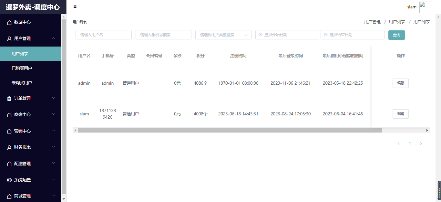Click the 商城管理 sidebar icon
The image size is (441, 202).
tap(9, 196)
